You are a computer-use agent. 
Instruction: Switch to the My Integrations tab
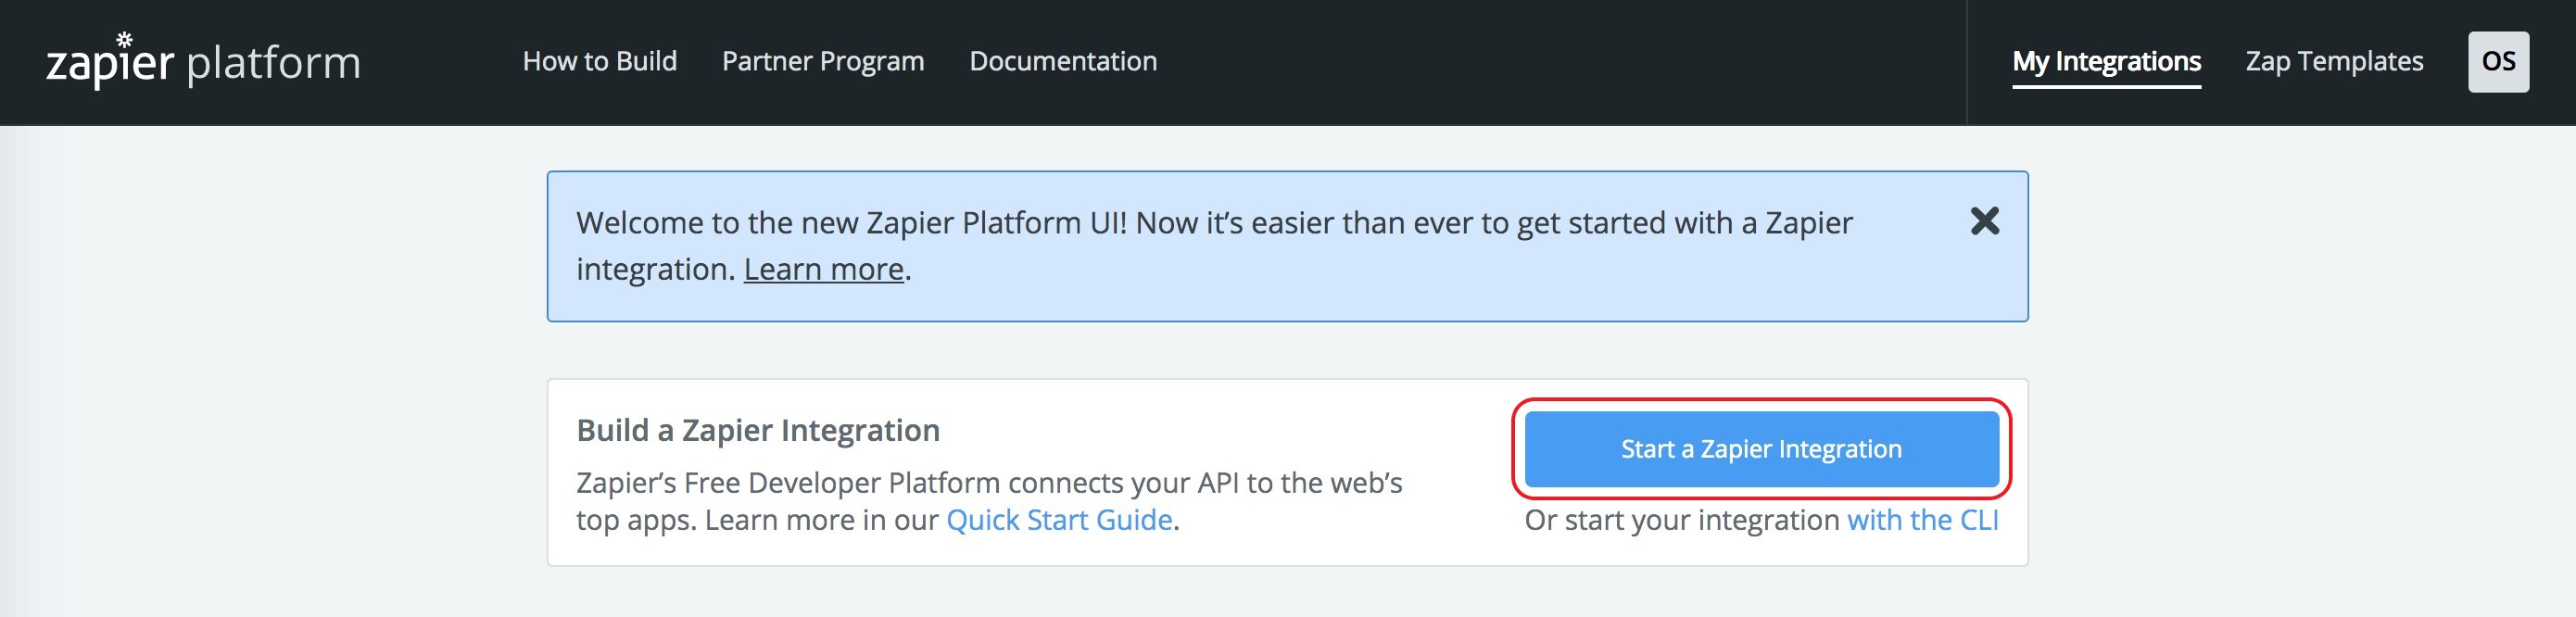tap(2105, 62)
